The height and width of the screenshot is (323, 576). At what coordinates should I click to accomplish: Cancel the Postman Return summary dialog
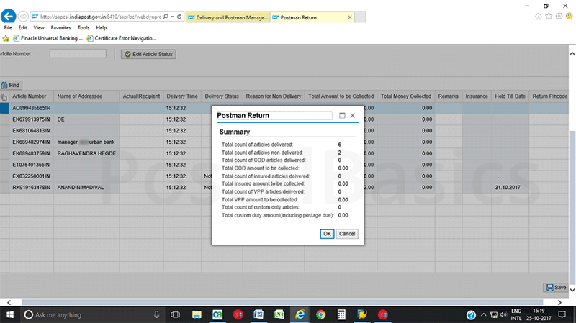click(x=347, y=234)
